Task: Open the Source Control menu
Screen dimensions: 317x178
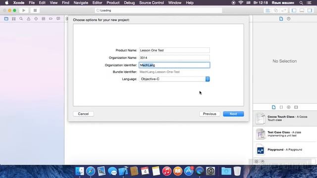Action: click(x=152, y=3)
